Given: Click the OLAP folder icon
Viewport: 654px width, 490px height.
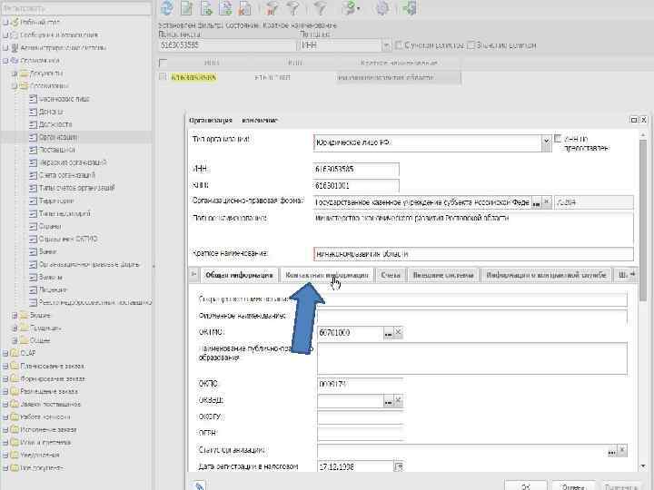Looking at the screenshot, I should [15, 353].
